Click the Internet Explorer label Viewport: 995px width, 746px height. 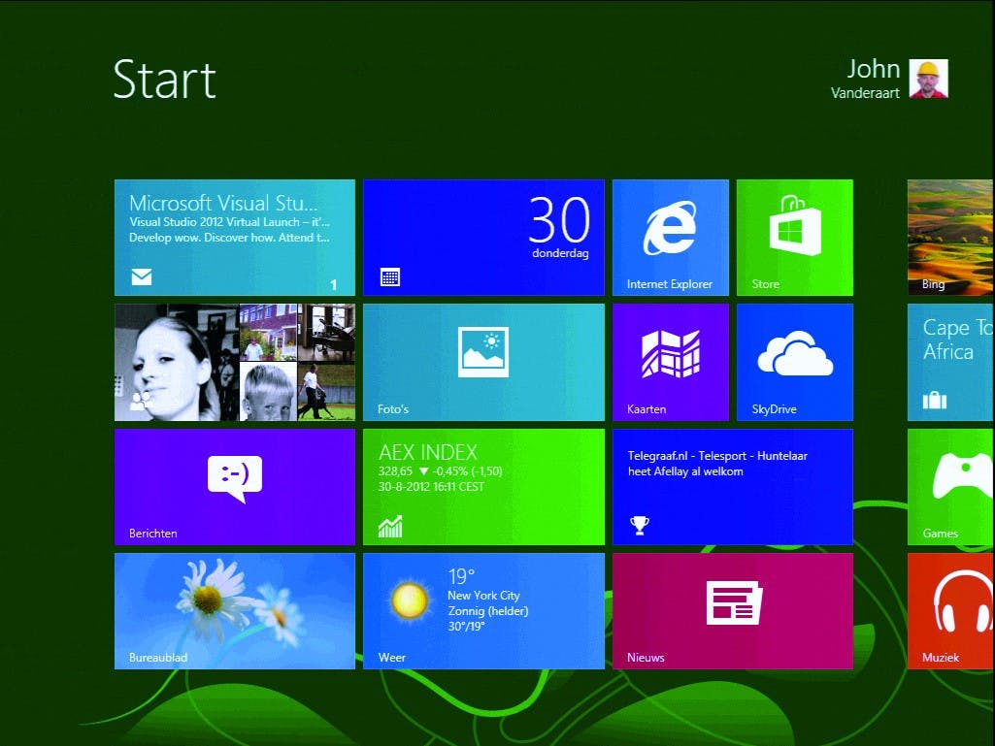[x=670, y=284]
